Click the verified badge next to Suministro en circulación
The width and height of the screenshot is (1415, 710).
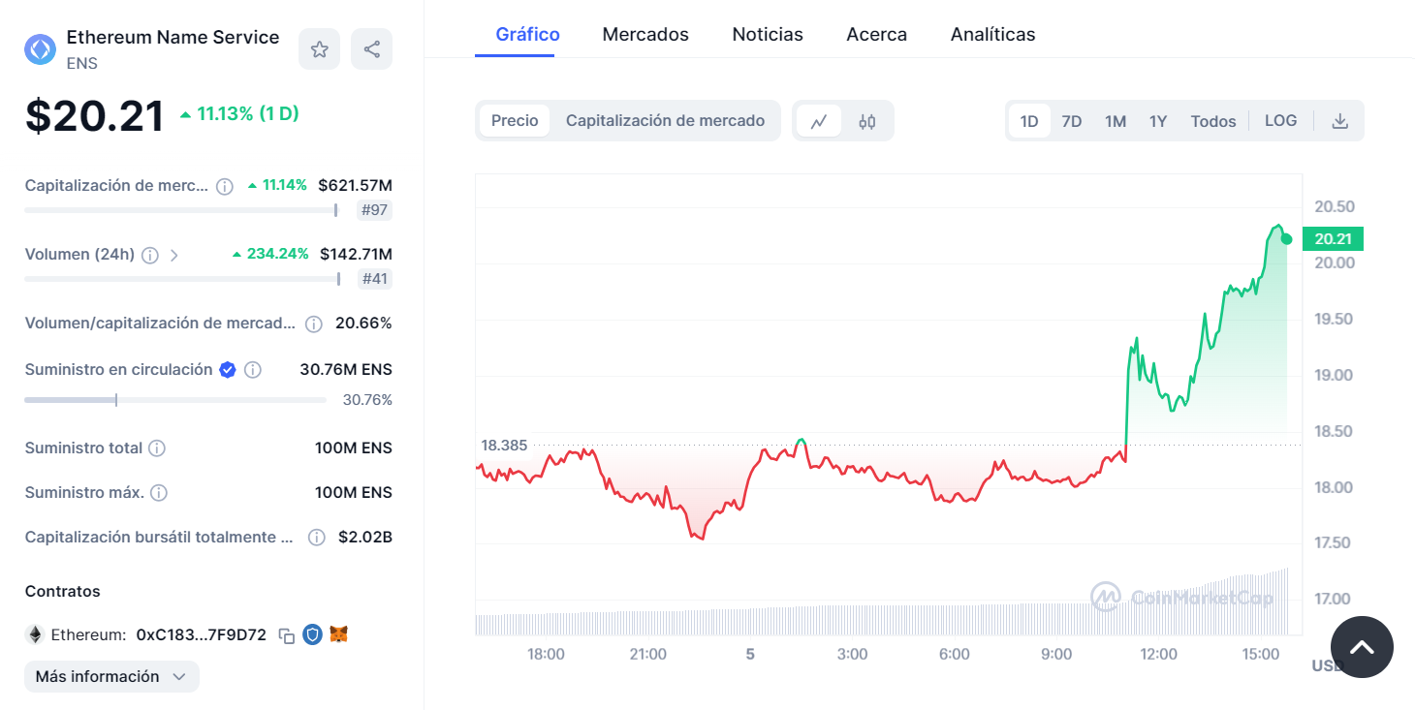[228, 369]
